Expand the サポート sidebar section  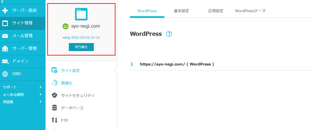point(40,87)
